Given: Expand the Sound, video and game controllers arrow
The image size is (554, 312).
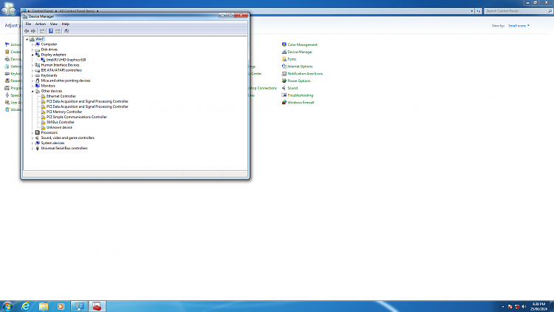Looking at the screenshot, I should coord(33,138).
